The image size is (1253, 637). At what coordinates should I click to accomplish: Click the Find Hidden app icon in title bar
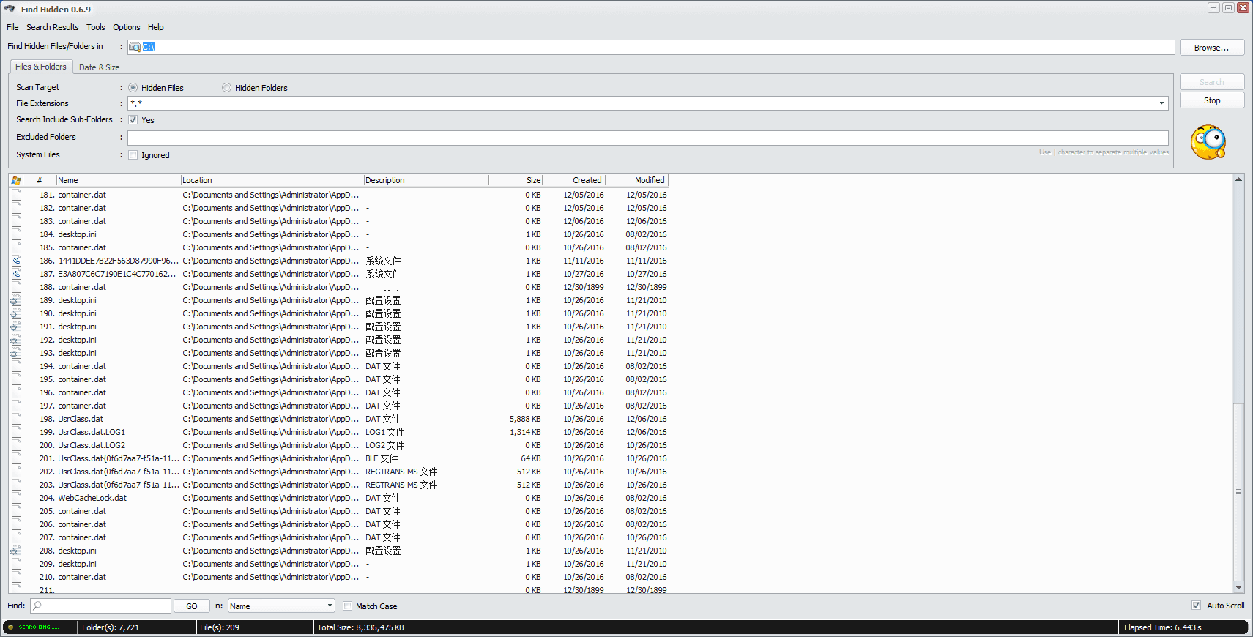click(x=10, y=9)
